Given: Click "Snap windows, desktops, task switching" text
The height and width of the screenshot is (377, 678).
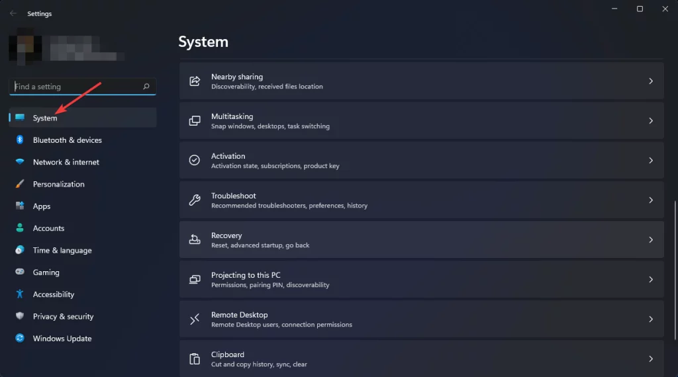Looking at the screenshot, I should [270, 126].
